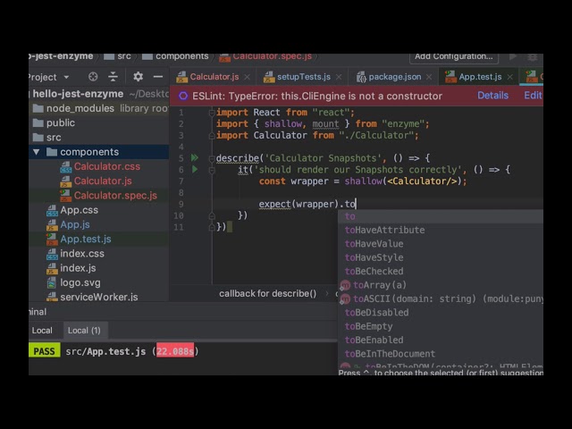The height and width of the screenshot is (429, 572).
Task: Fold the imports at line 1
Action: [212, 113]
